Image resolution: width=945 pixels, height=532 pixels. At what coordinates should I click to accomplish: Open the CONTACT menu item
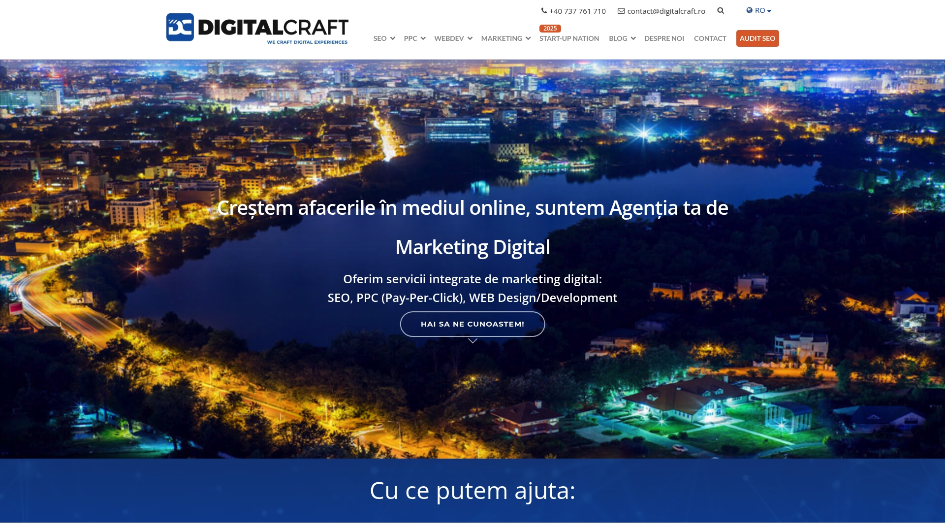(x=710, y=38)
